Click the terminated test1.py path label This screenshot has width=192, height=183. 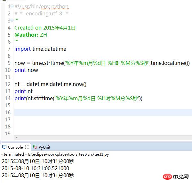[x=55, y=154]
